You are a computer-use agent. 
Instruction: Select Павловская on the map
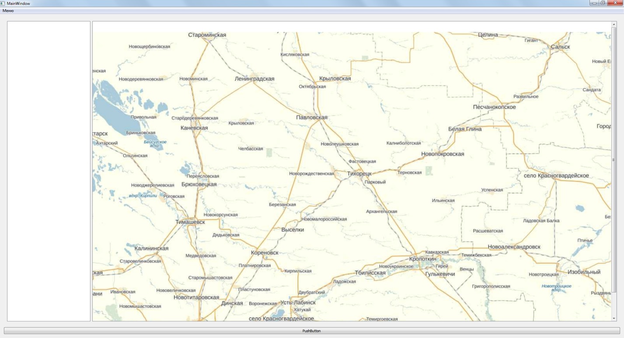(x=312, y=117)
